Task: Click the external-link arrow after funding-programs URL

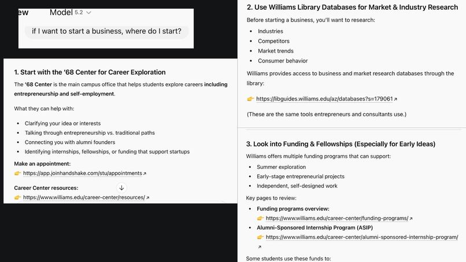Action: [411, 219]
